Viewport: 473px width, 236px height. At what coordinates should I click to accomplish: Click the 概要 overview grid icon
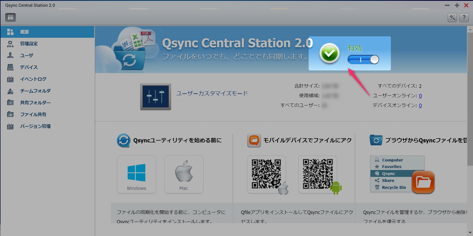click(10, 32)
